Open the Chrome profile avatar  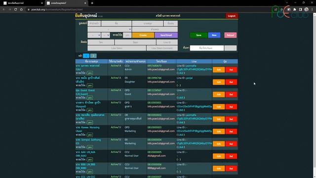[306, 9]
